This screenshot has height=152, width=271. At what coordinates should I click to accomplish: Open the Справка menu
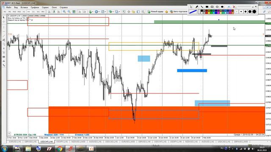tap(64, 8)
